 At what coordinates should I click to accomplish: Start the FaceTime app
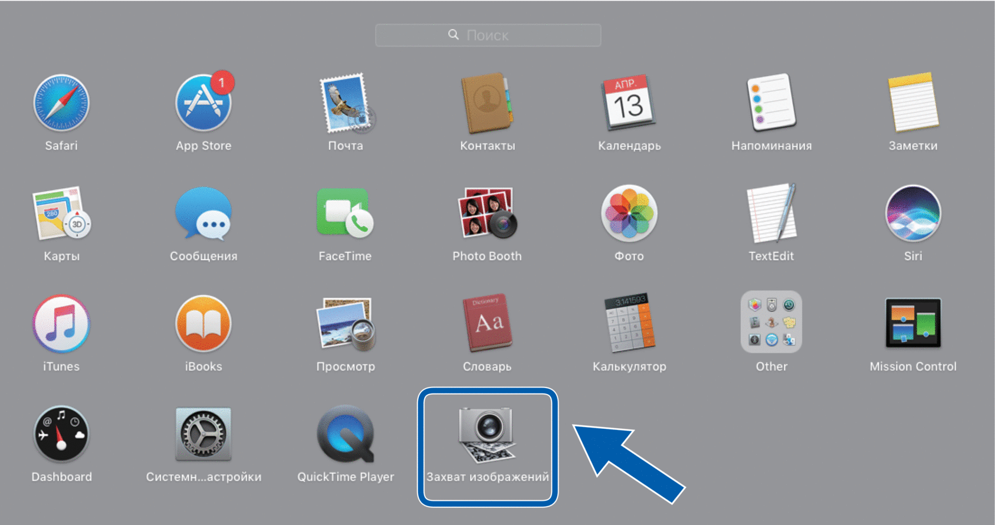pyautogui.click(x=345, y=213)
